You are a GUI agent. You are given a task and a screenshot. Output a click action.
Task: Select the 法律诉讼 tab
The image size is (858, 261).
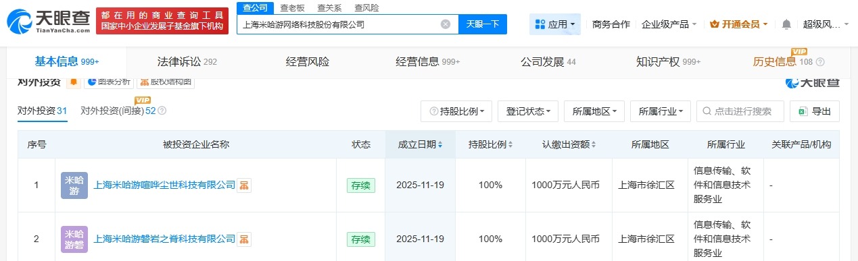coord(187,62)
